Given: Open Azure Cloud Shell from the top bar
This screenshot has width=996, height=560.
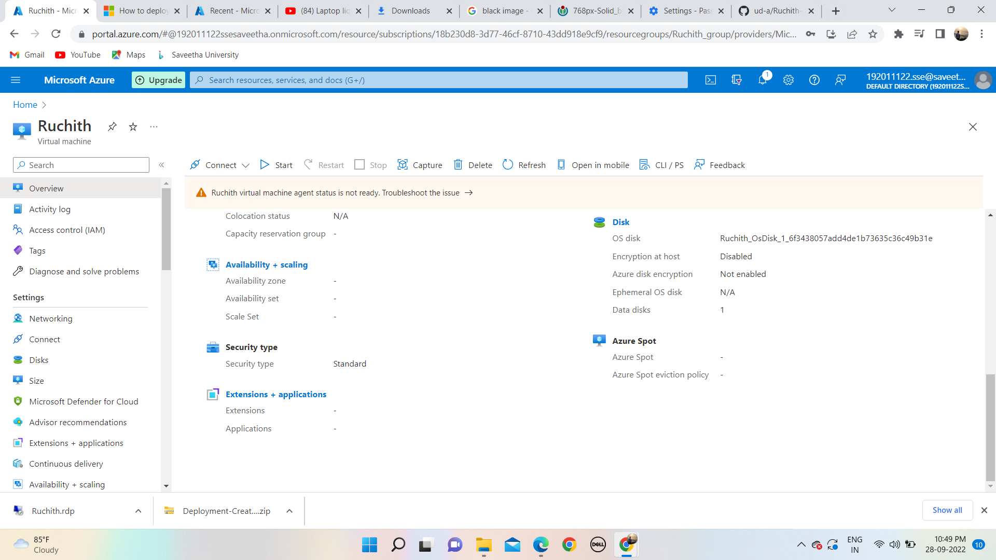Looking at the screenshot, I should click(710, 80).
